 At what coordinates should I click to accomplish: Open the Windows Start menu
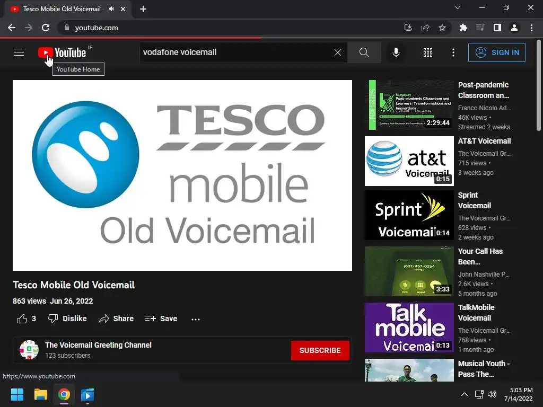point(17,394)
